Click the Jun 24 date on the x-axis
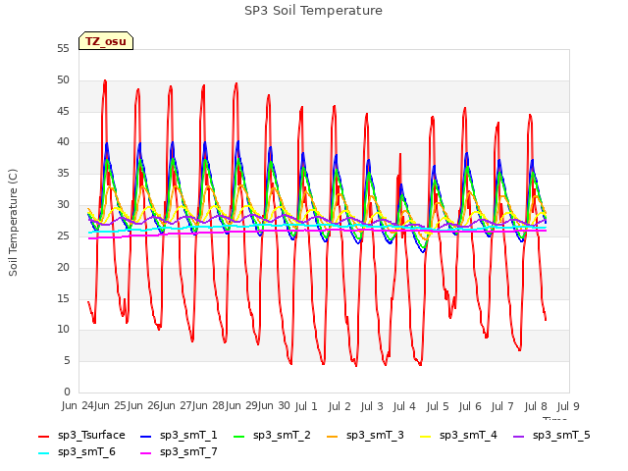This screenshot has width=628, height=471. [x=78, y=406]
